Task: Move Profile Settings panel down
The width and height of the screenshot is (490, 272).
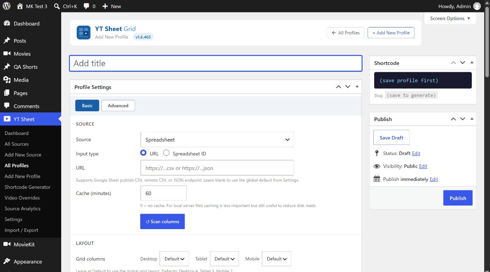Action: click(x=348, y=87)
